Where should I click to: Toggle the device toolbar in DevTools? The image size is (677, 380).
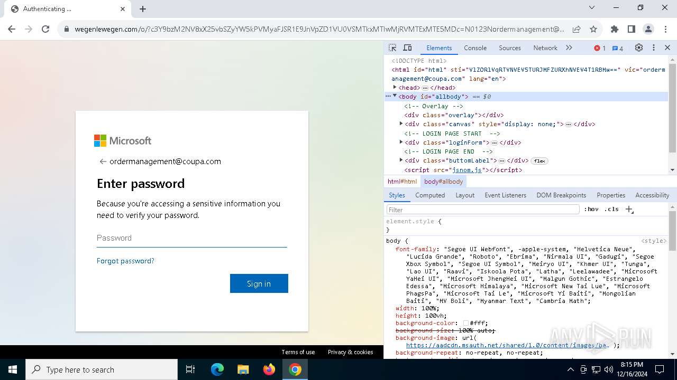tap(407, 47)
